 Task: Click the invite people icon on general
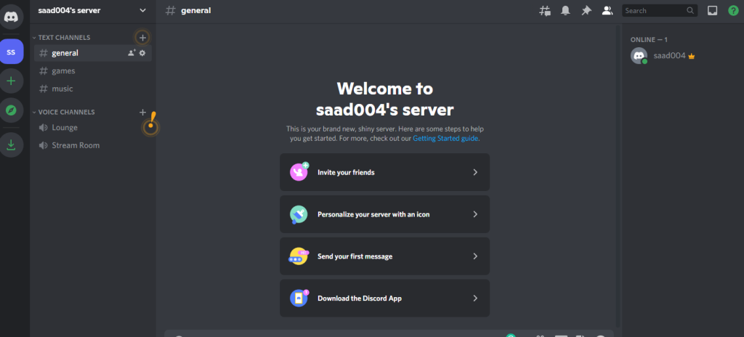point(132,53)
